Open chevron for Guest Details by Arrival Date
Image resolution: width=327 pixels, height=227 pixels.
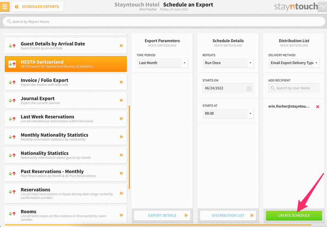(121, 46)
